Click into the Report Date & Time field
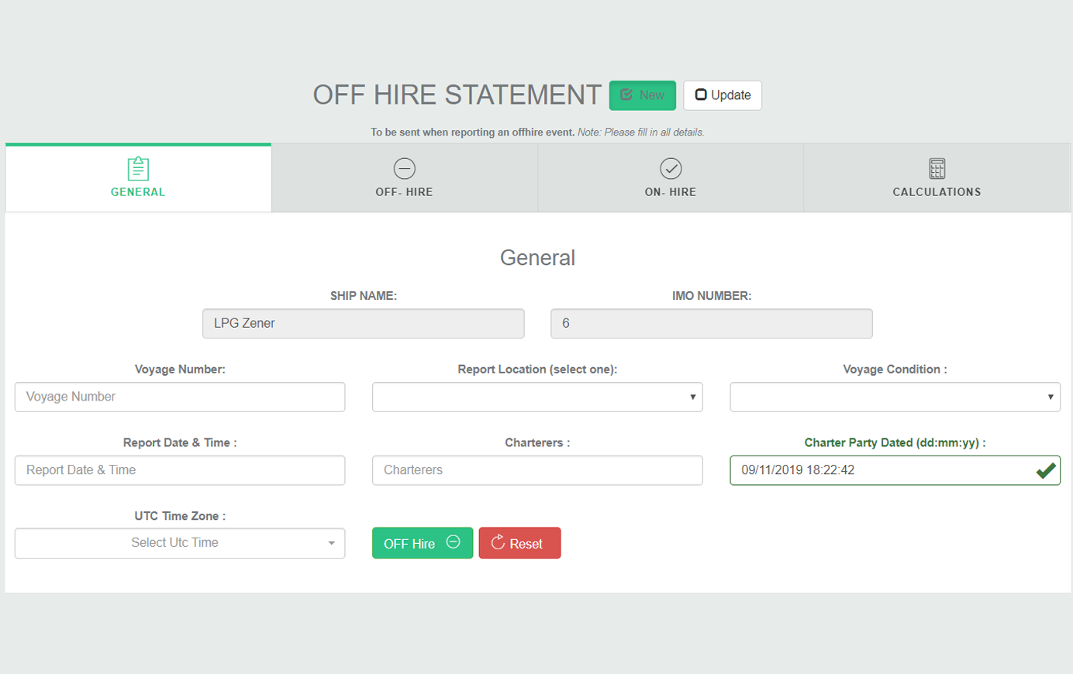This screenshot has width=1073, height=674. [x=180, y=470]
